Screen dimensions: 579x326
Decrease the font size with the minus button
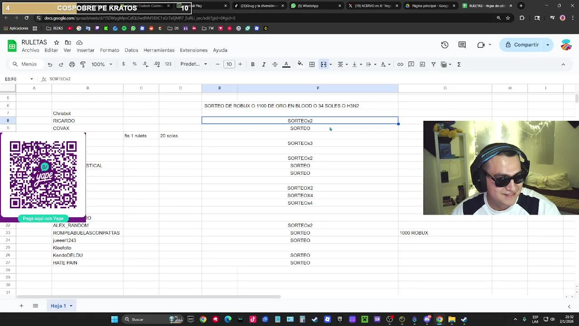click(218, 64)
